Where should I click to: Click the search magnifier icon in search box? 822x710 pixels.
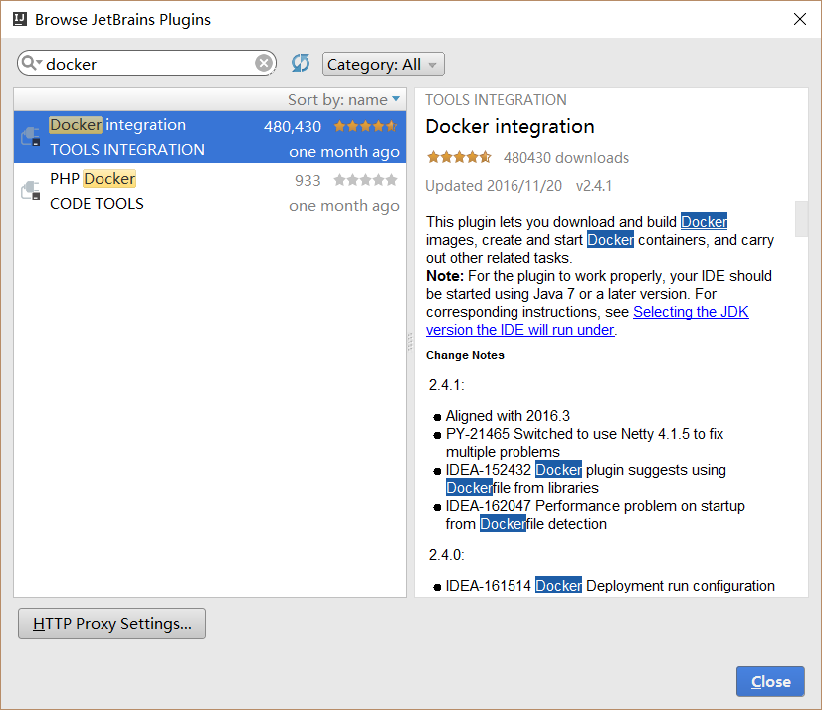pos(31,64)
